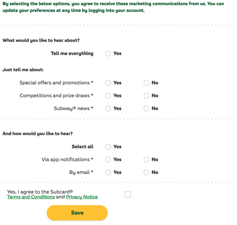The height and width of the screenshot is (225, 237).
Task: Click the yellow Save button
Action: click(77, 213)
